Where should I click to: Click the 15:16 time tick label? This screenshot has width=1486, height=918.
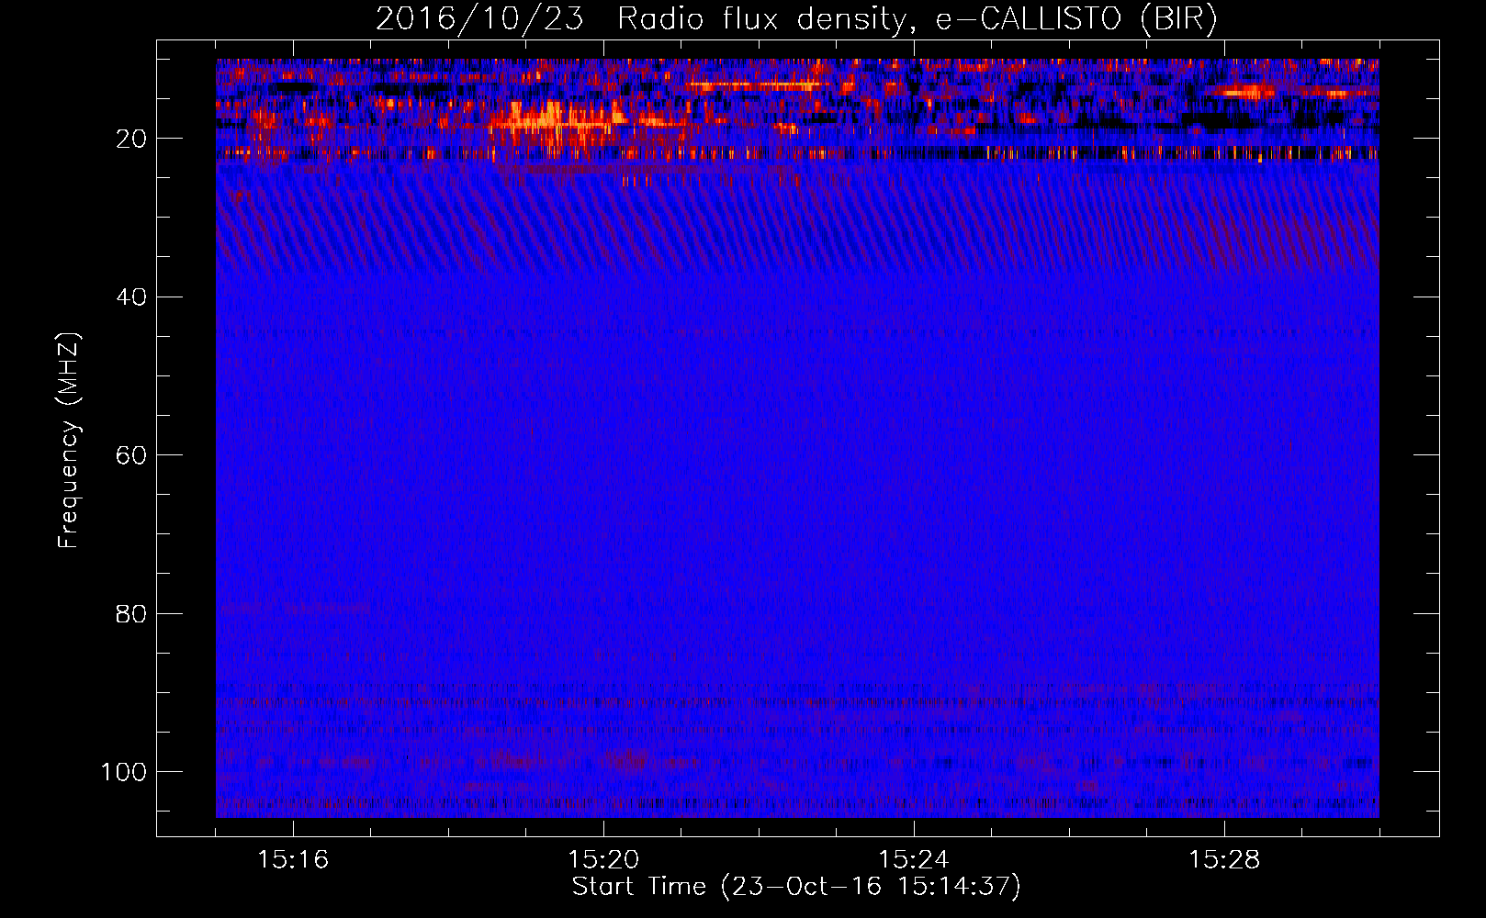pos(293,860)
